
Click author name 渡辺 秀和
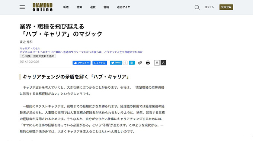tap(26, 42)
